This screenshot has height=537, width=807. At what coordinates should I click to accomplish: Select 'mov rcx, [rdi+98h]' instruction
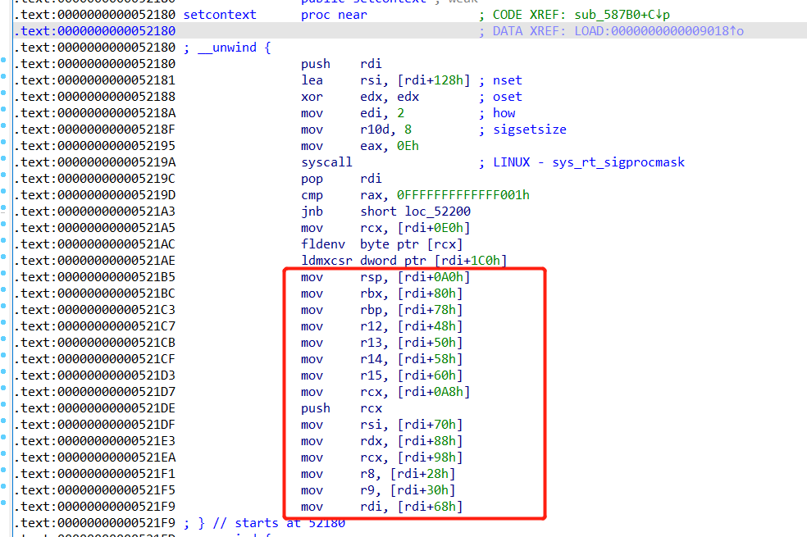(x=382, y=457)
